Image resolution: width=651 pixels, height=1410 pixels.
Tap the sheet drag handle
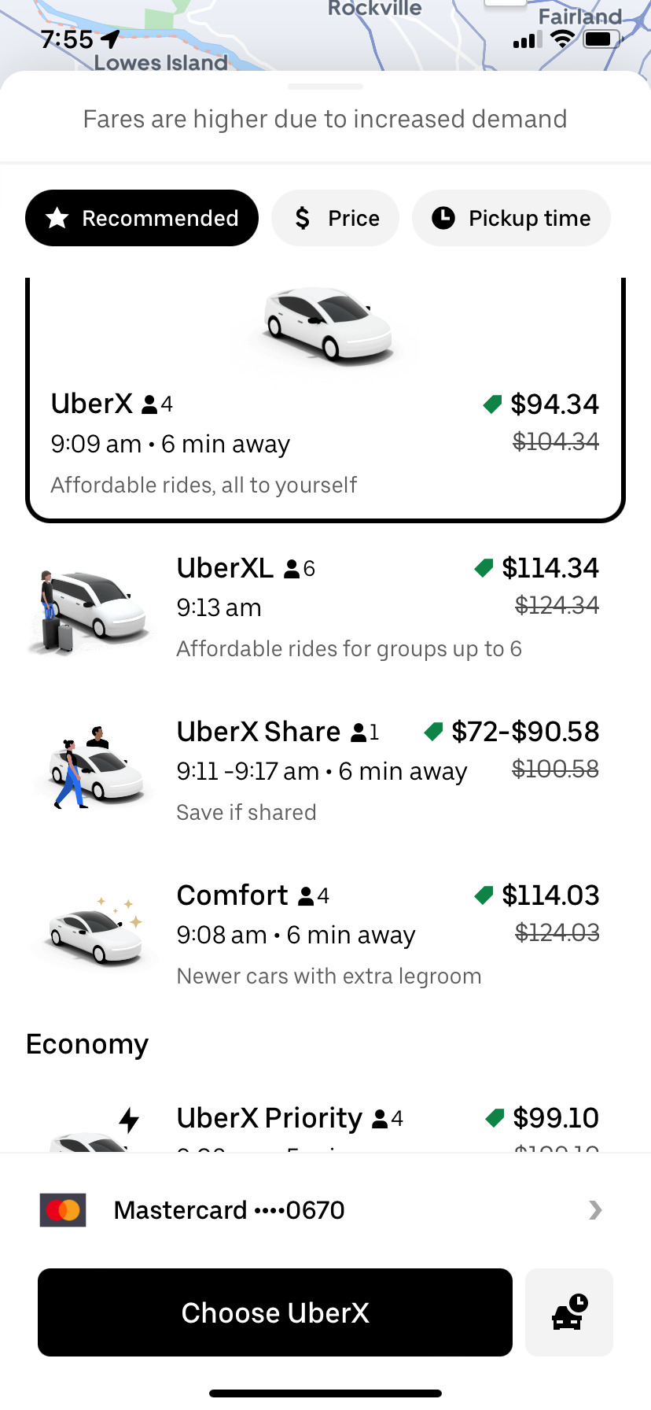325,87
